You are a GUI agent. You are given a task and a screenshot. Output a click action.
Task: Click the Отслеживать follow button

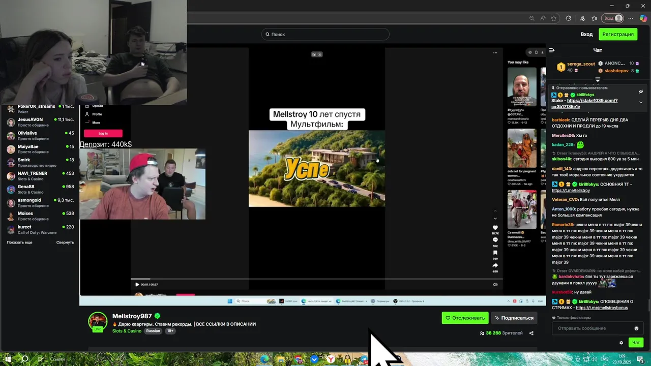465,318
